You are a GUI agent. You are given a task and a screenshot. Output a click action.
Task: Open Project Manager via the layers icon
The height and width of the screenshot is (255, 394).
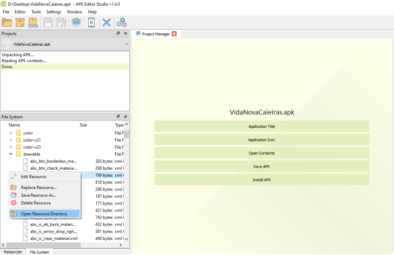coord(76,22)
